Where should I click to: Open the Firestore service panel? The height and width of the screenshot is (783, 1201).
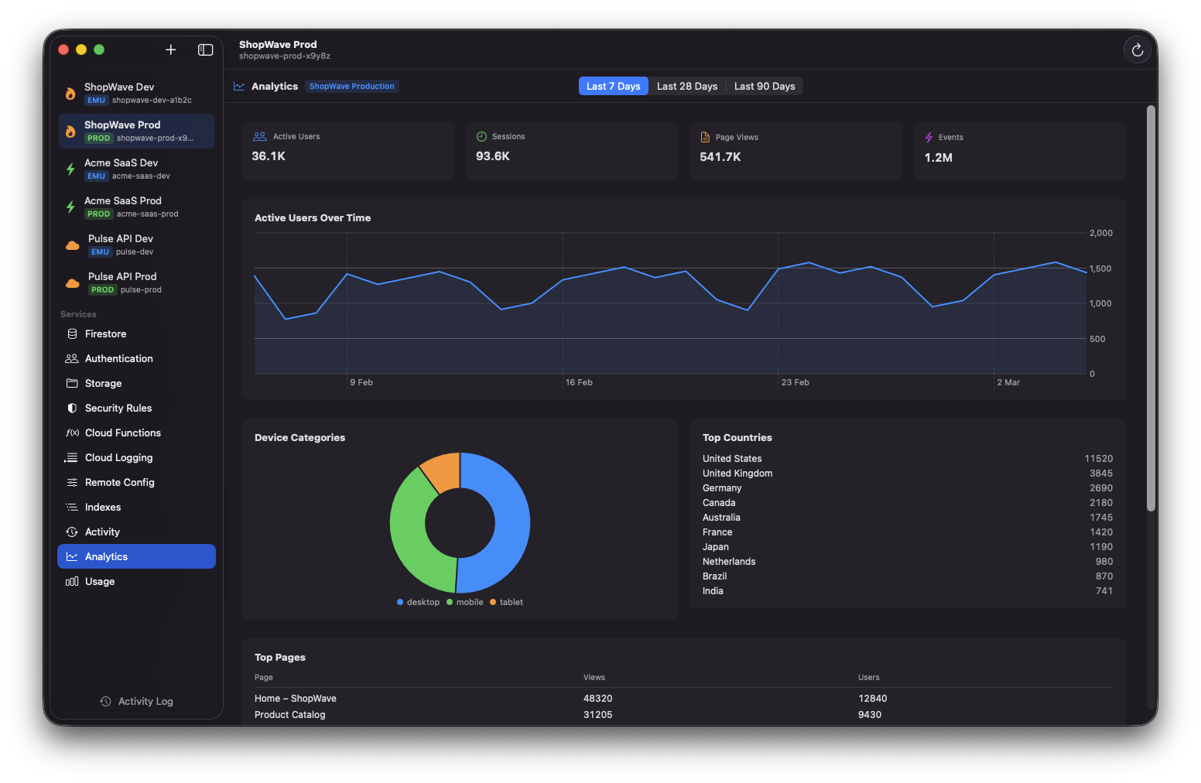[105, 333]
